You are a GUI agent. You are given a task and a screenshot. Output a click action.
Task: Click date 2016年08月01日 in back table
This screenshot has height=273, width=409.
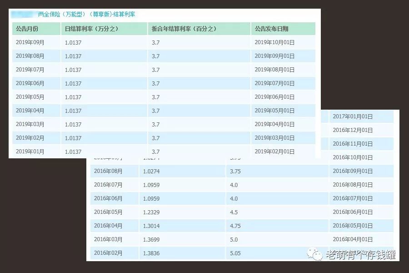(353, 185)
